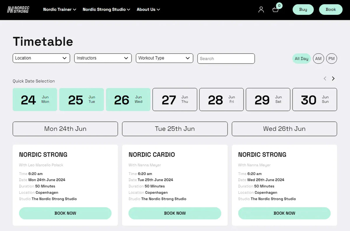Open the Location dropdown
350x231 pixels.
click(x=41, y=58)
